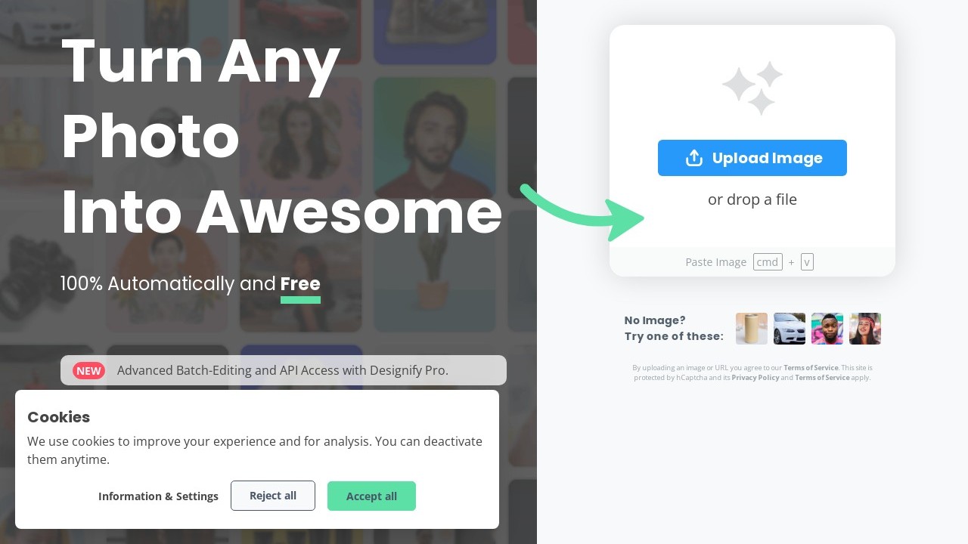The height and width of the screenshot is (544, 968).
Task: Accept all cookies
Action: tap(371, 496)
